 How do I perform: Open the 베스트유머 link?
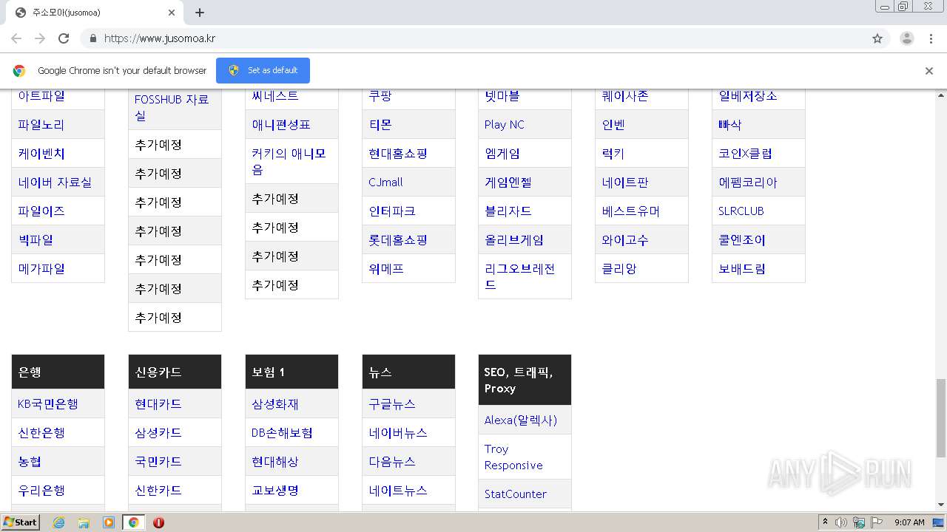[631, 211]
